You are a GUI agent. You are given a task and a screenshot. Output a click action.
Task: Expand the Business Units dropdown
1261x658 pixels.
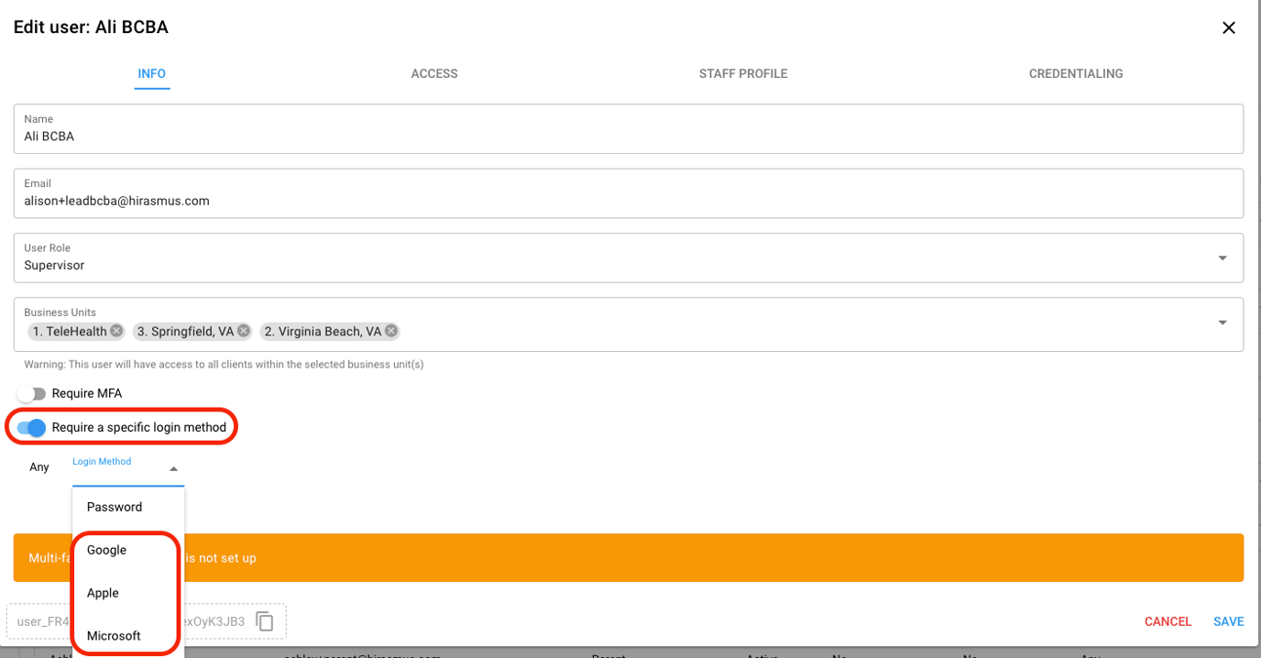click(1222, 323)
